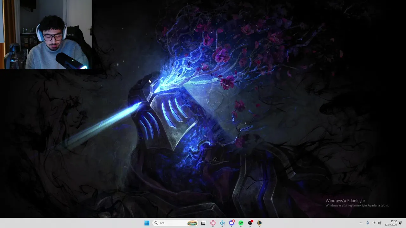Open the volume speaker icon
Screen dimensions: 406x228
[x=380, y=223]
